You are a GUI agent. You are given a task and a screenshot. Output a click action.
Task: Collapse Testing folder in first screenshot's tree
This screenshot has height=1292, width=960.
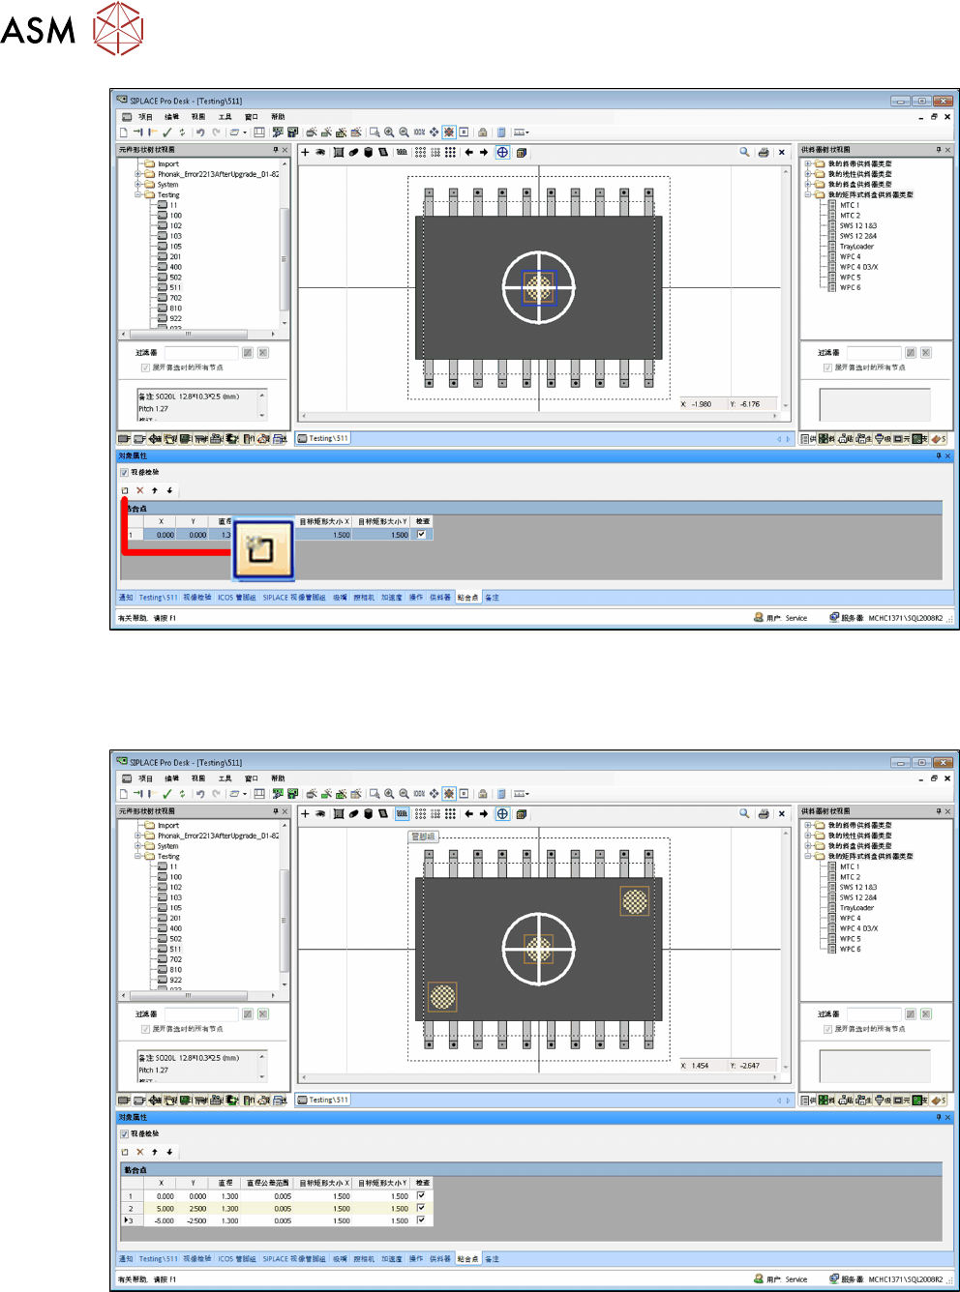click(x=138, y=194)
